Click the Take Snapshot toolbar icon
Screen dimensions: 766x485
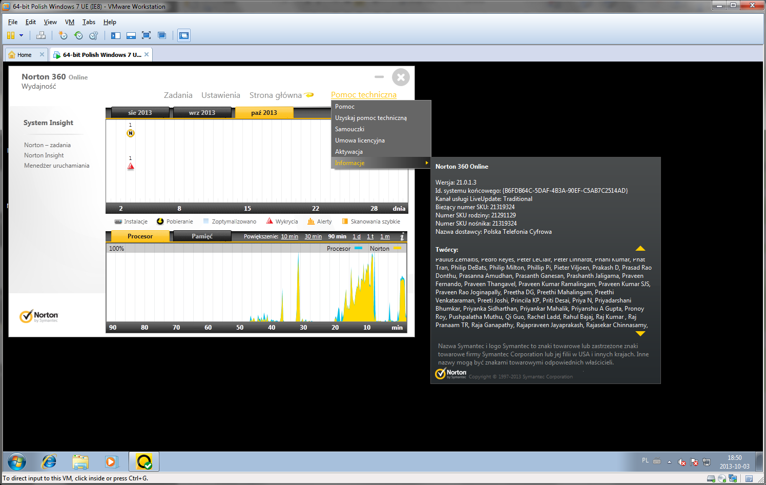63,35
